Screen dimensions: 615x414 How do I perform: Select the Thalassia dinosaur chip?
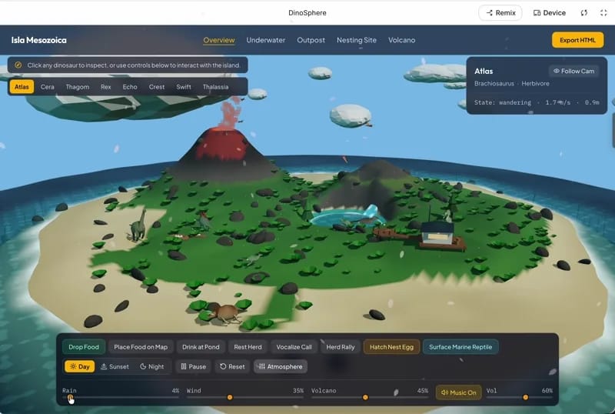[x=215, y=87]
